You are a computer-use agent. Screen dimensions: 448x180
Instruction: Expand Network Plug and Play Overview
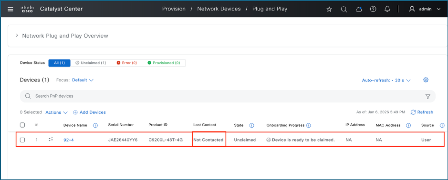[x=17, y=36]
